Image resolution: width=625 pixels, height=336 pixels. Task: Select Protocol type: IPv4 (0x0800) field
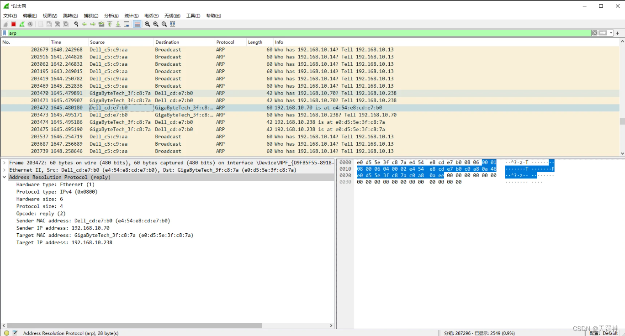pos(57,192)
